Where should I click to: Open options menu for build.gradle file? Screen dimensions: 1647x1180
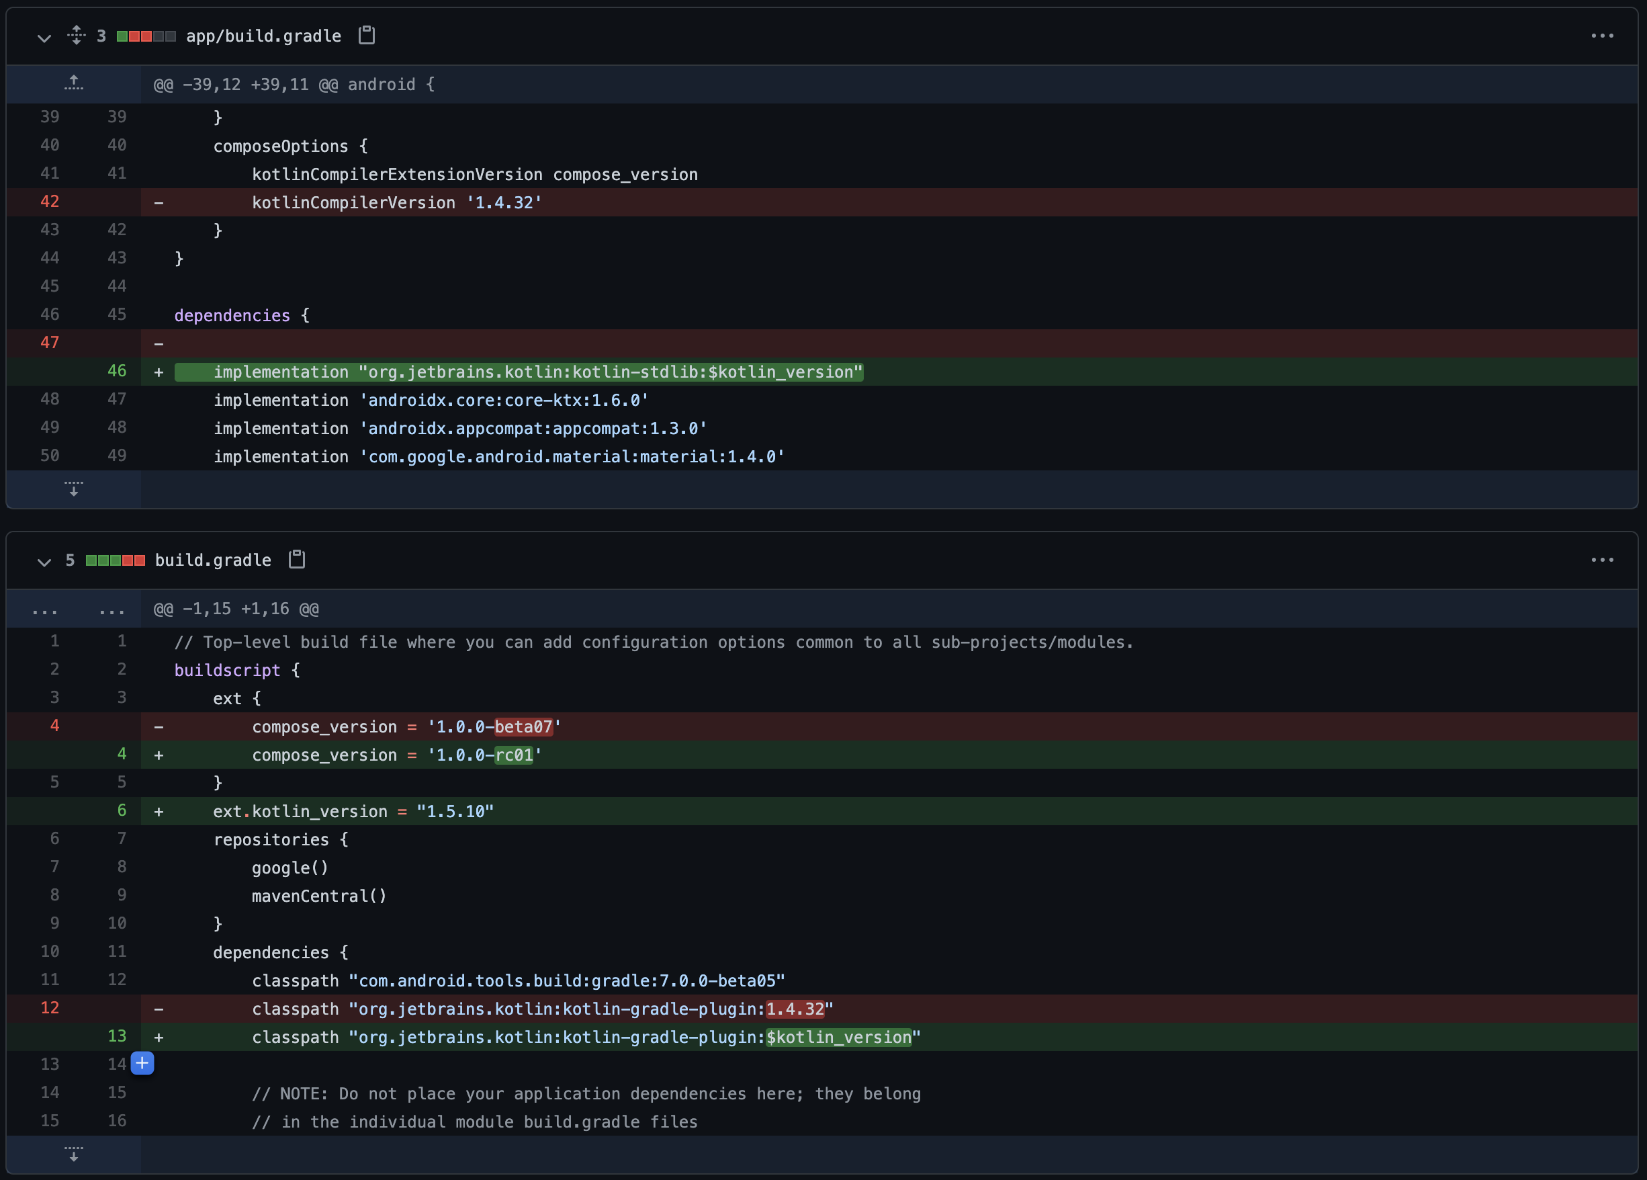(x=1602, y=560)
